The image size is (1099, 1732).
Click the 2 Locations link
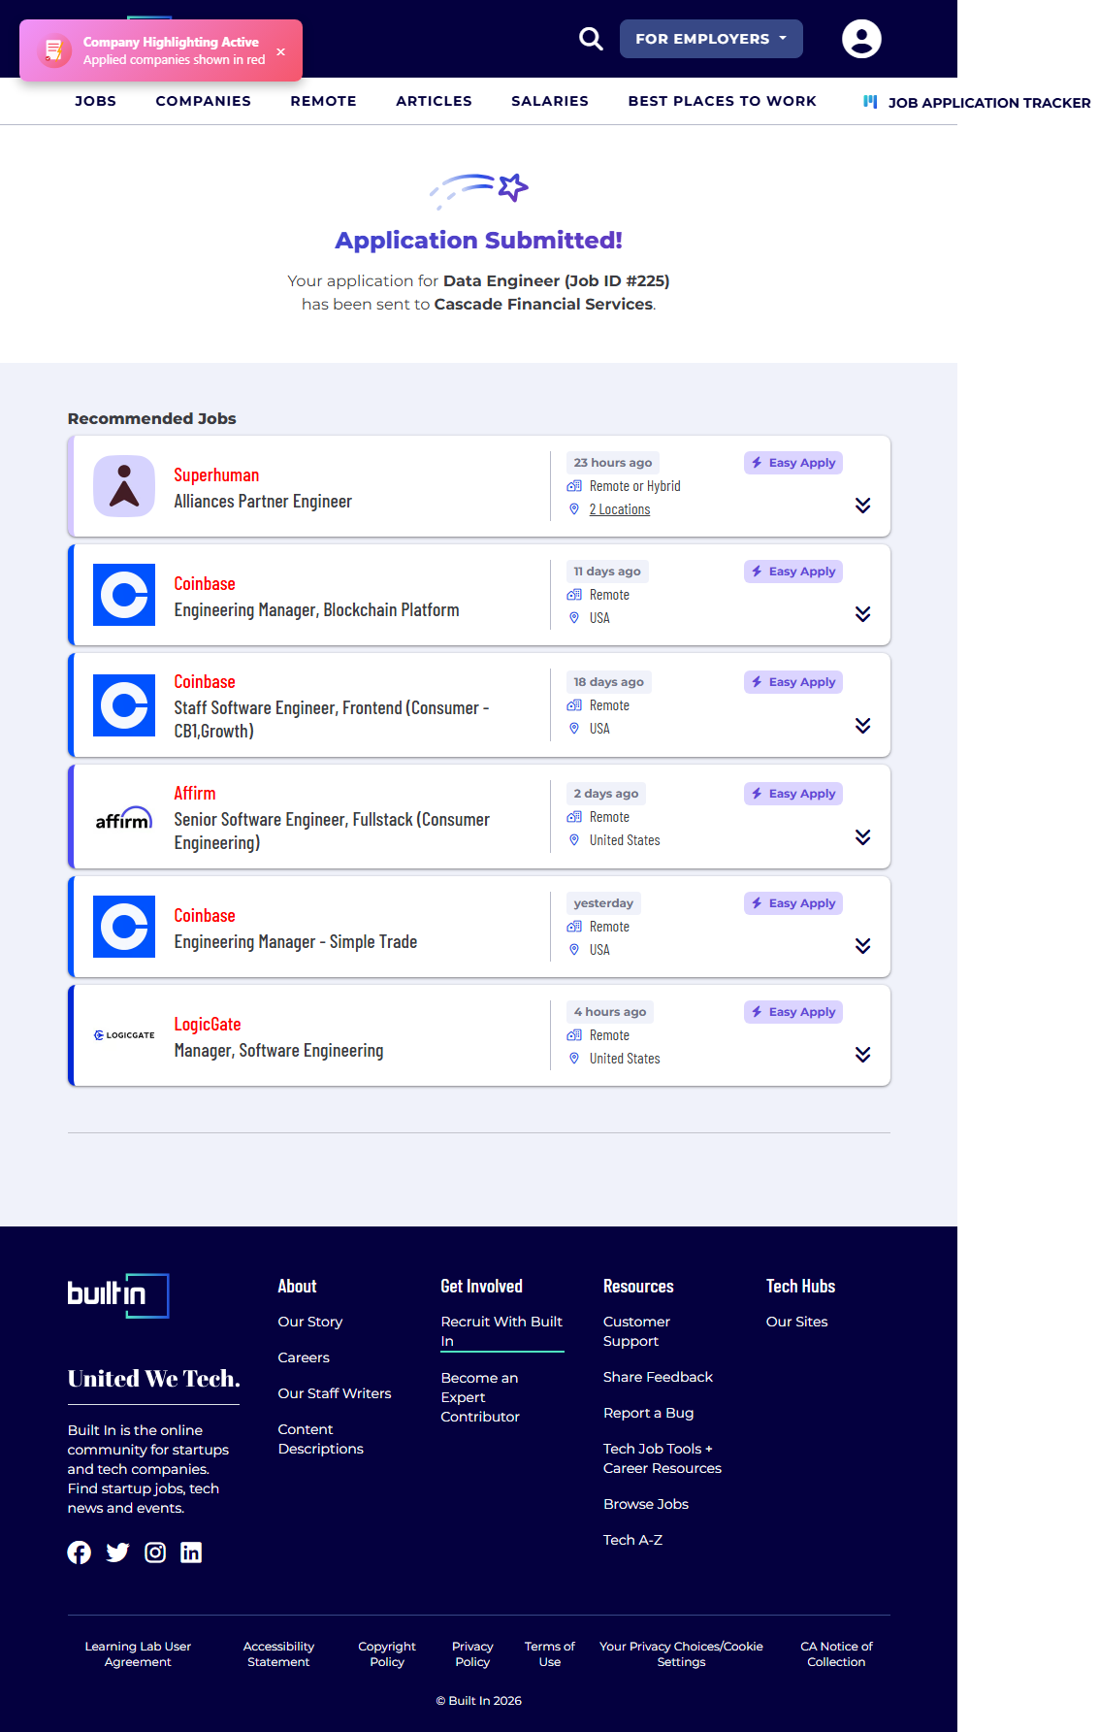click(x=619, y=509)
